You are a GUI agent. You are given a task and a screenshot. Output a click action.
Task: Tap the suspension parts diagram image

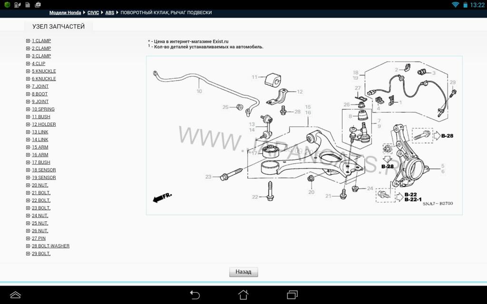click(x=304, y=135)
